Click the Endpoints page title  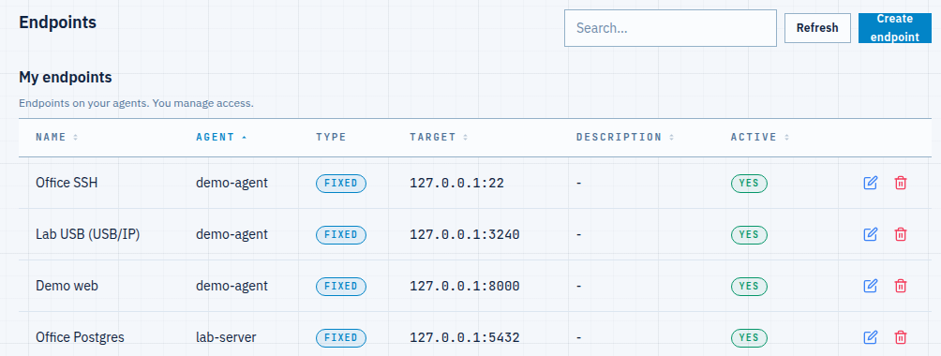pos(57,22)
